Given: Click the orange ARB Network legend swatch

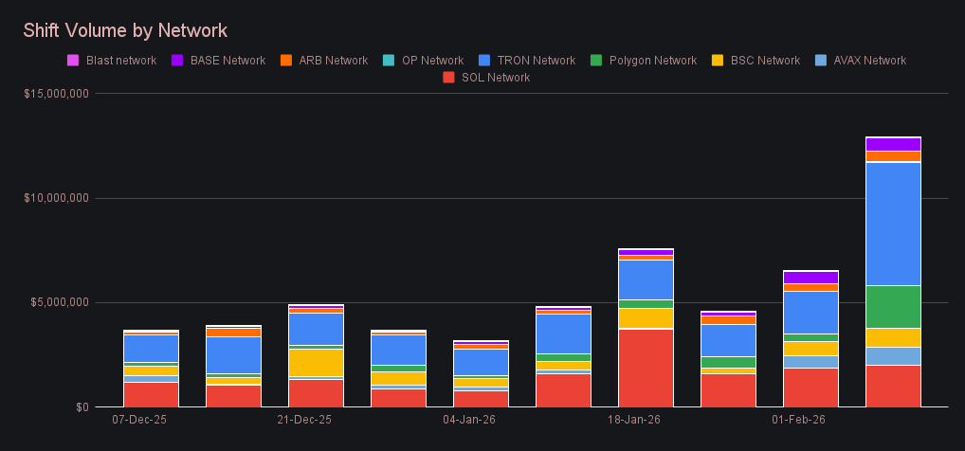Looking at the screenshot, I should pos(285,61).
